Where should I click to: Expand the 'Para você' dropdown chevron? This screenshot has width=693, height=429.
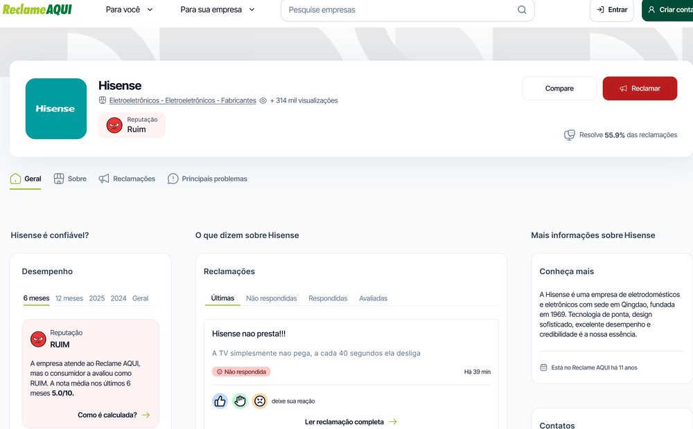click(150, 10)
